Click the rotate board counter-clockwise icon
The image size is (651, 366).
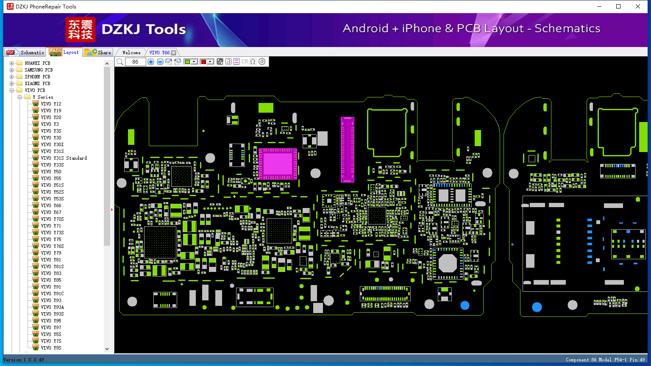[178, 62]
